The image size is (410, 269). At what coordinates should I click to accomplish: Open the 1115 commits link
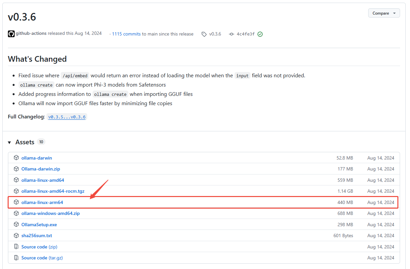click(x=126, y=34)
